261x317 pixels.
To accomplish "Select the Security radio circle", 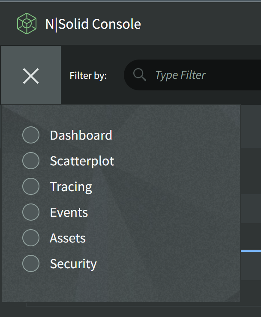I will 31,263.
